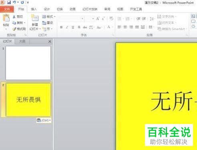The image size is (197, 150).
Task: Click the Distributed alignment icon
Action: coord(143,27)
